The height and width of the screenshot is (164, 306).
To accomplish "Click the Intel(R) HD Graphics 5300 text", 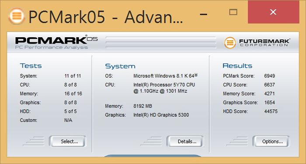I will (161, 115).
